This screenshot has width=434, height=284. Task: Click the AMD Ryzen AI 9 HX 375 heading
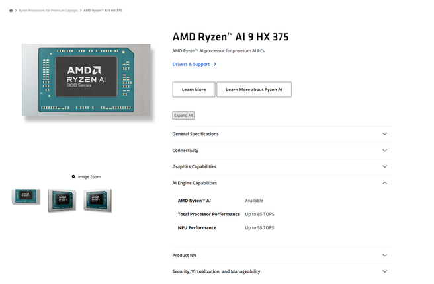pos(230,37)
